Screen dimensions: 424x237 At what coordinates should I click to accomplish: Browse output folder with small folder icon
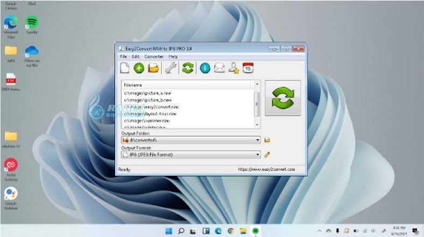(267, 140)
